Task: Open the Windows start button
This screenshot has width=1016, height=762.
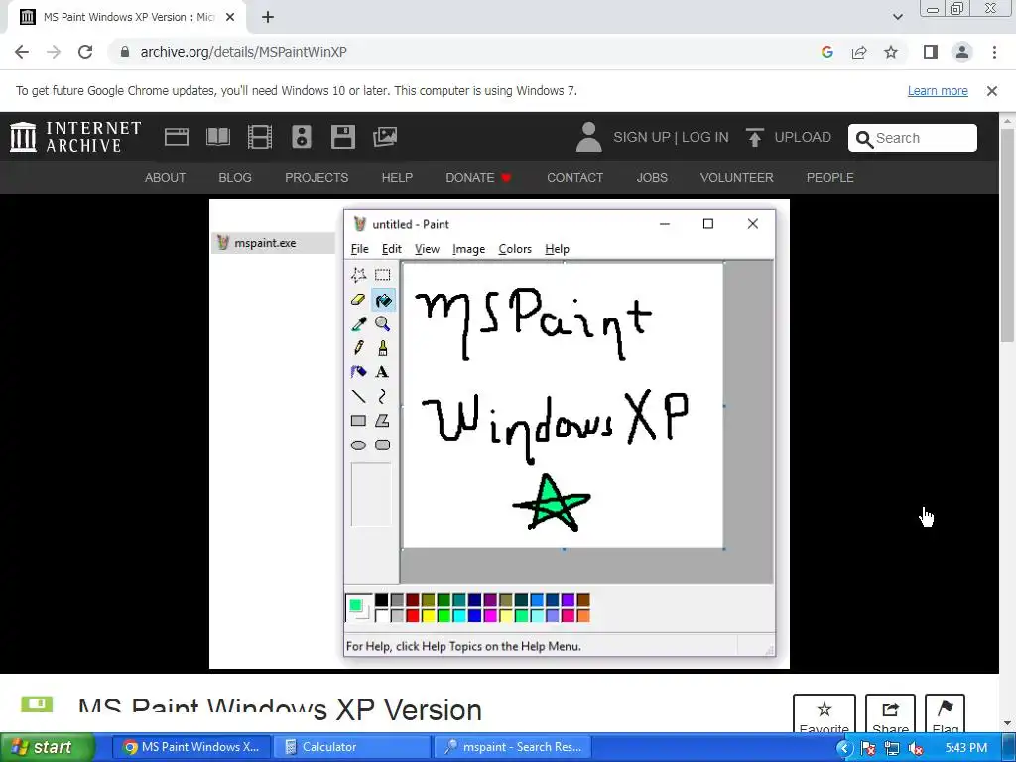Action: (47, 747)
